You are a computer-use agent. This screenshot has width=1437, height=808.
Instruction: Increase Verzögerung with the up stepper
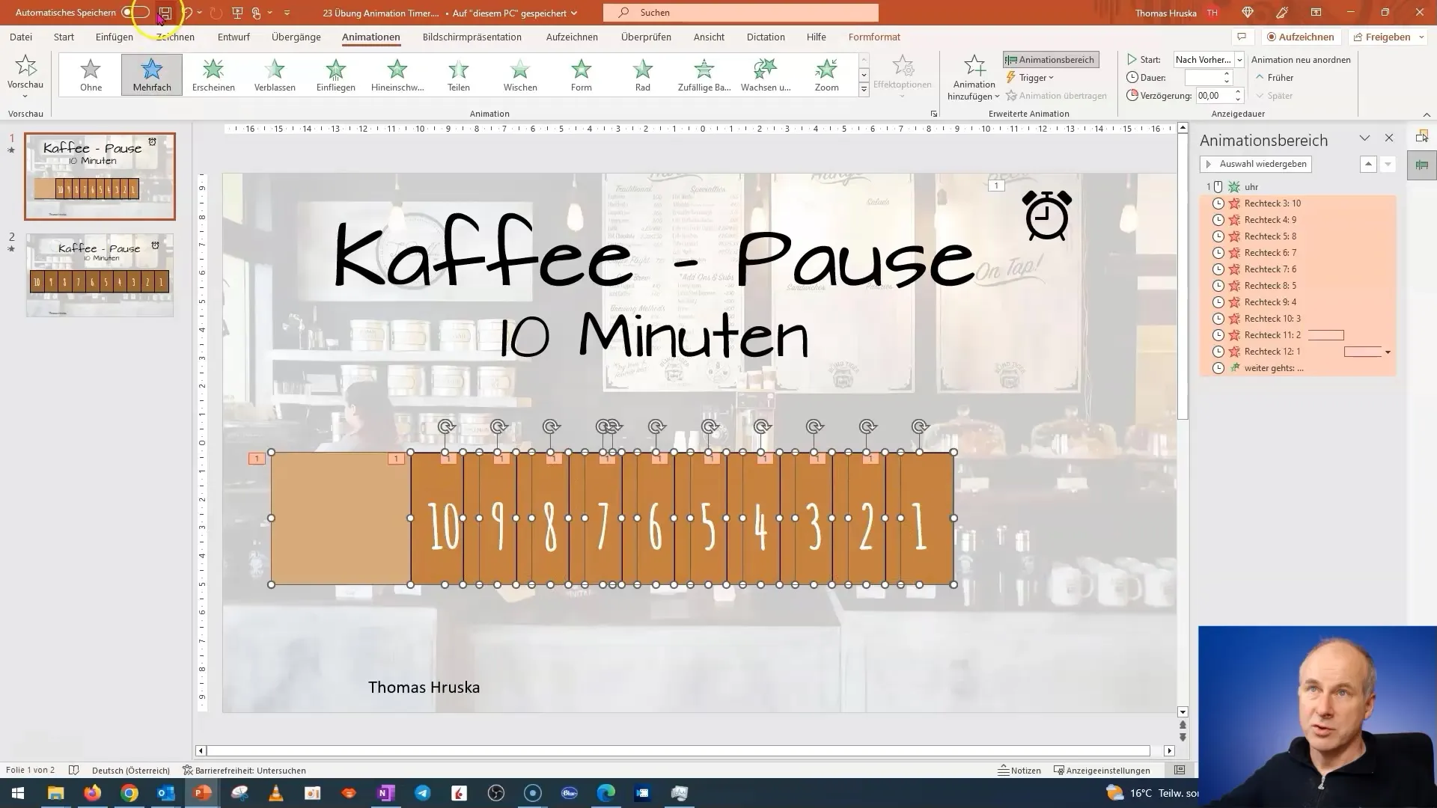[1238, 92]
